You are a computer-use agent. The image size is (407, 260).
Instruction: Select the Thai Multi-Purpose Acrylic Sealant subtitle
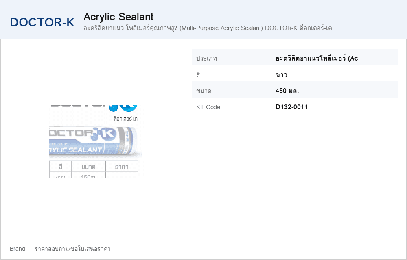(208, 28)
